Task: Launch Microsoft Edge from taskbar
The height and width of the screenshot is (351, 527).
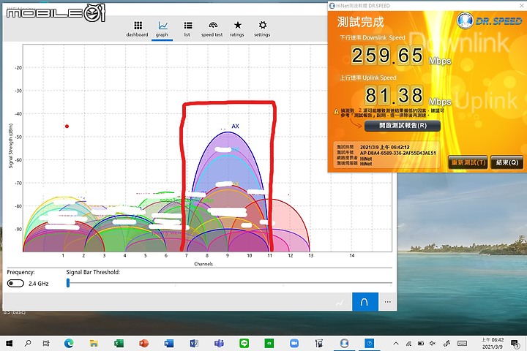Action: coord(69,343)
